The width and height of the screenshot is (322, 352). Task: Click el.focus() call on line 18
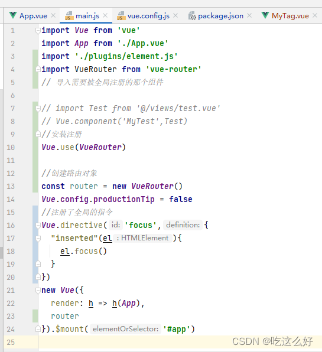(83, 251)
